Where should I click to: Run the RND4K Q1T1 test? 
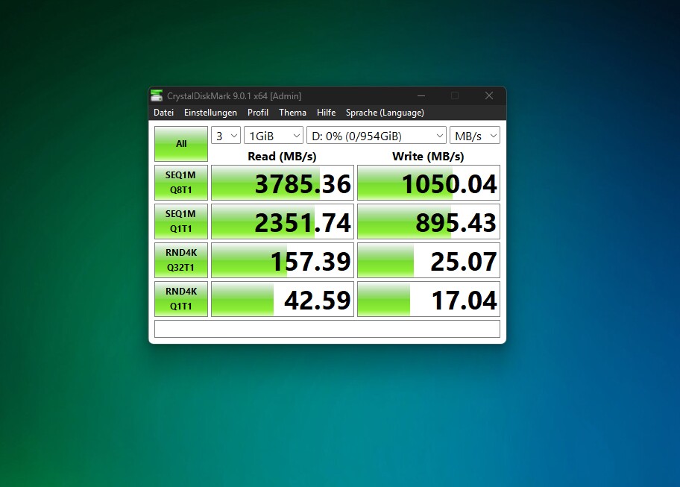click(180, 298)
